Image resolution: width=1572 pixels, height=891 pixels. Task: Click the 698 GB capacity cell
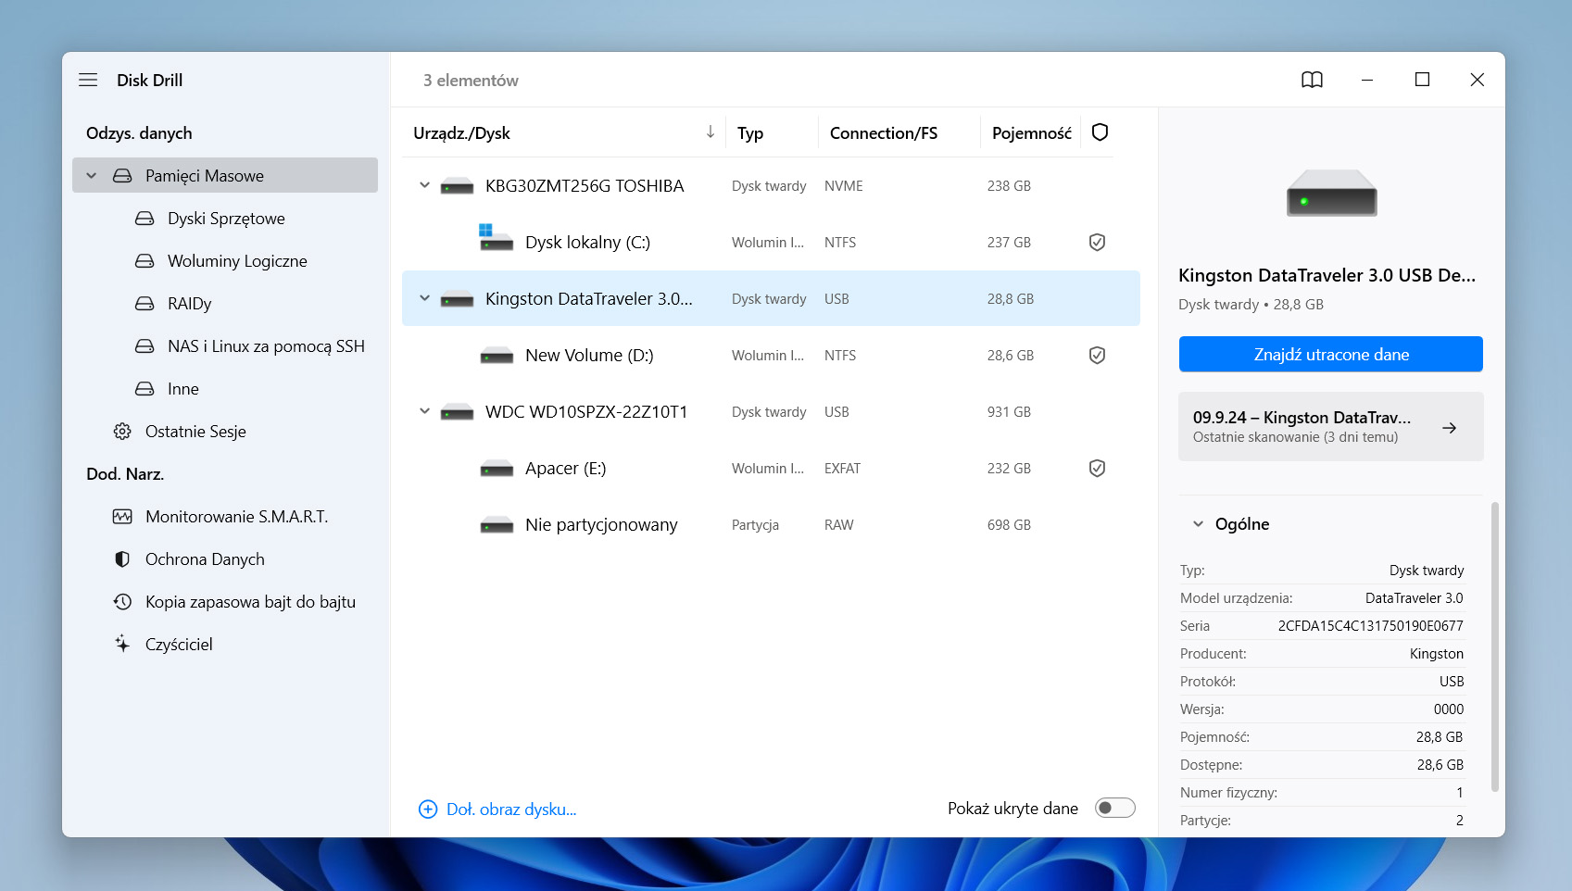(1009, 524)
